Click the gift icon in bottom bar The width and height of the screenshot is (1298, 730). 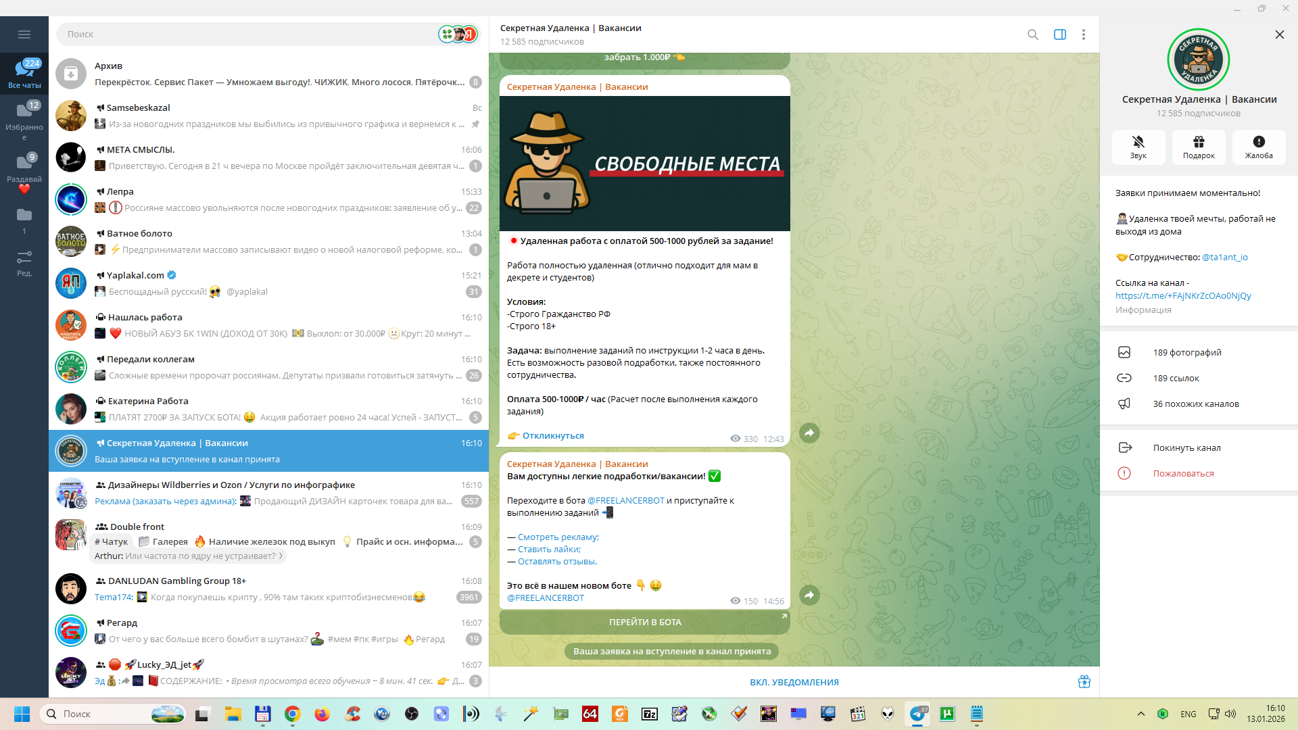point(1084,682)
